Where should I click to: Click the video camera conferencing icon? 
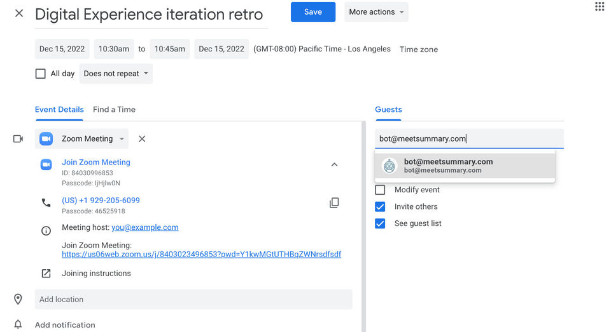[18, 139]
